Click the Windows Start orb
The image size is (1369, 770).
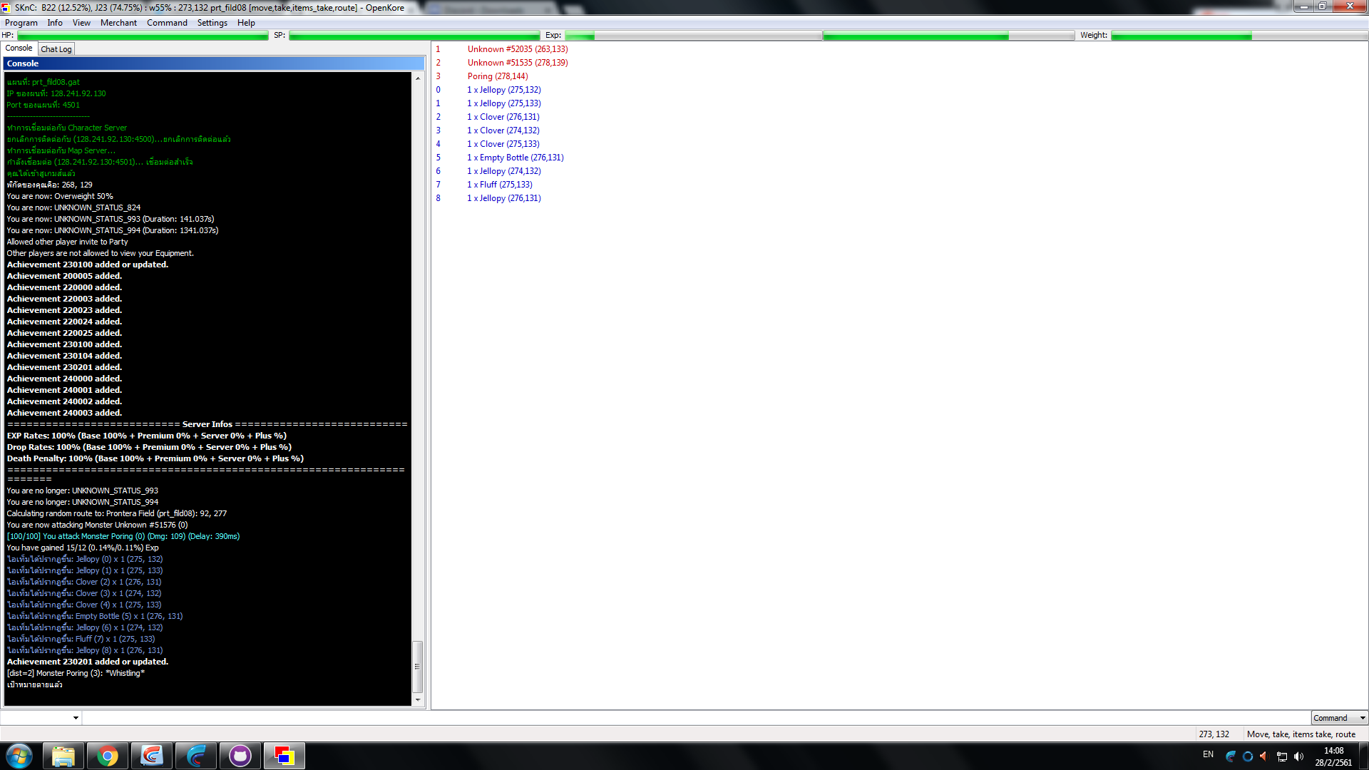(x=19, y=755)
